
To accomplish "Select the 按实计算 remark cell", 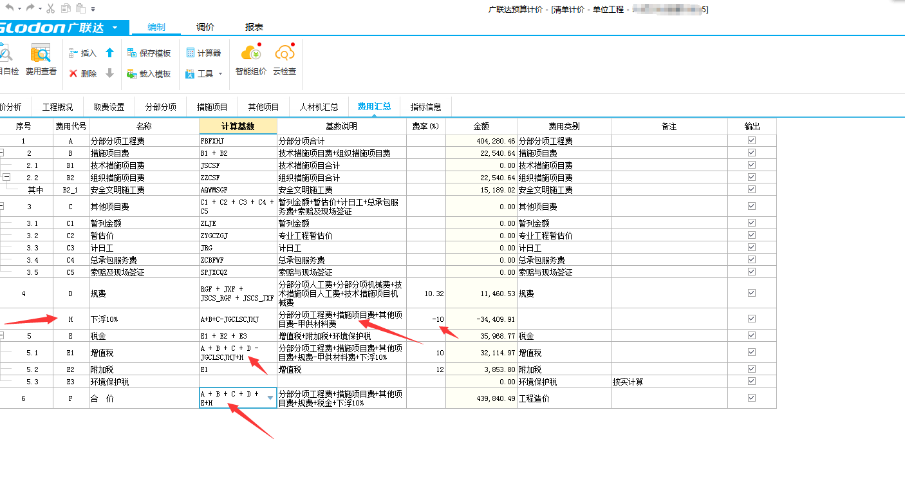I will point(669,382).
